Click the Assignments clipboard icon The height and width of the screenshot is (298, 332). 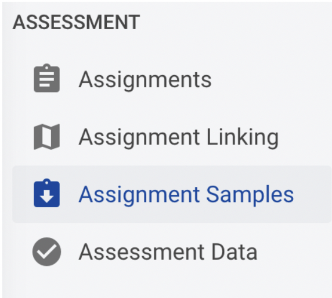tap(46, 78)
